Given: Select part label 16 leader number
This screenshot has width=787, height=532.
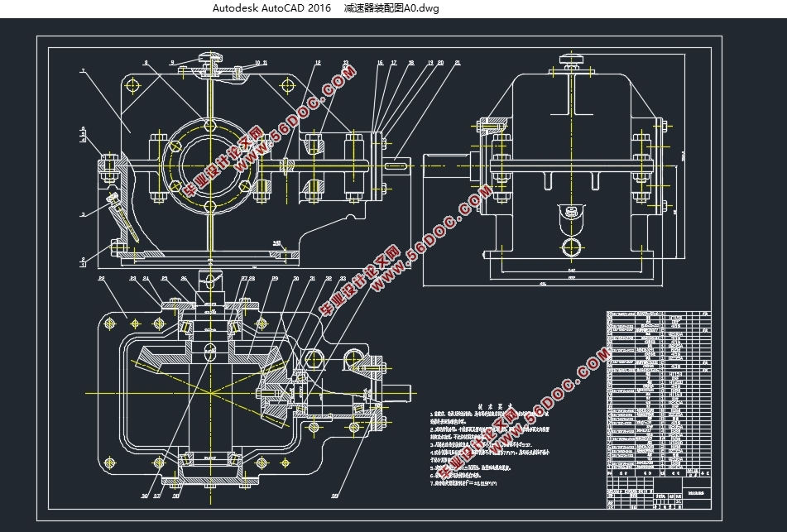Looking at the screenshot, I should click(380, 63).
